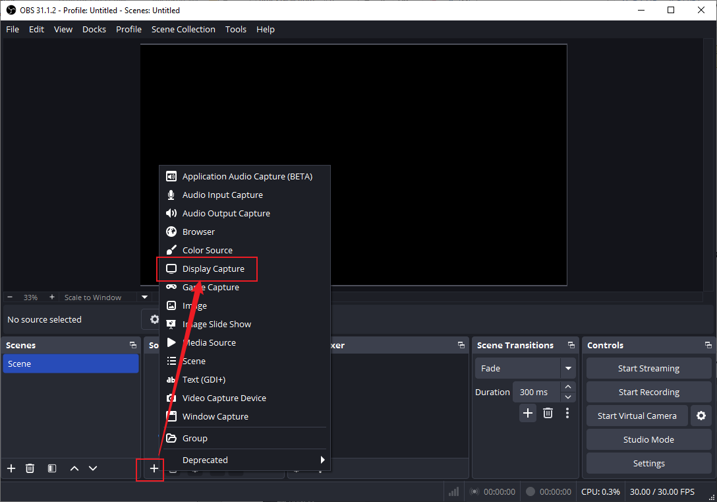Remove the Fade transition with the trash icon
Screen dimensions: 717x502
548,412
